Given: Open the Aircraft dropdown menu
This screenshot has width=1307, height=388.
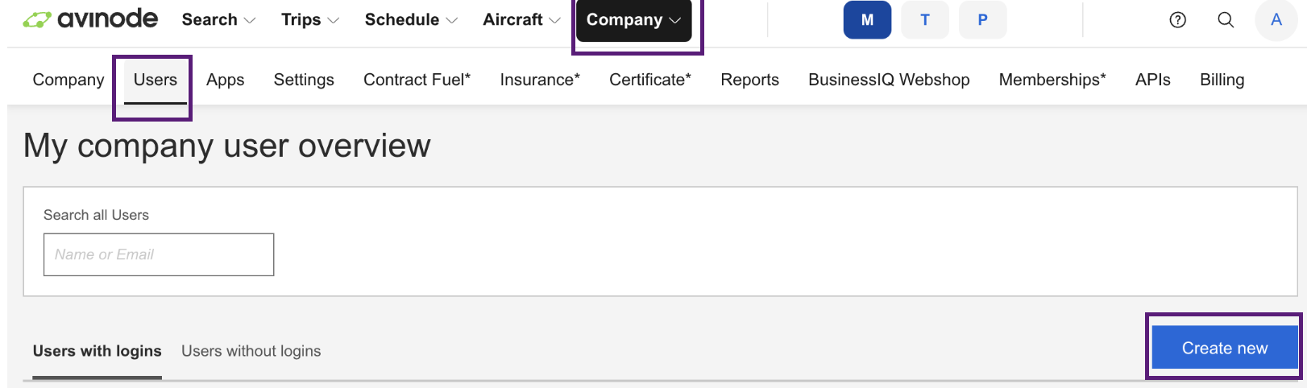Looking at the screenshot, I should tap(521, 20).
